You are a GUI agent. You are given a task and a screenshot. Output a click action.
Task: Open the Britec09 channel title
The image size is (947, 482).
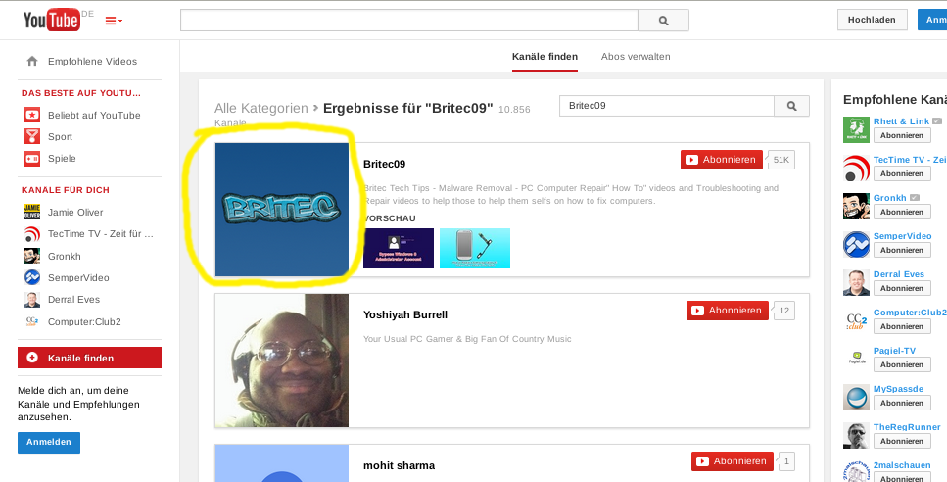(384, 164)
